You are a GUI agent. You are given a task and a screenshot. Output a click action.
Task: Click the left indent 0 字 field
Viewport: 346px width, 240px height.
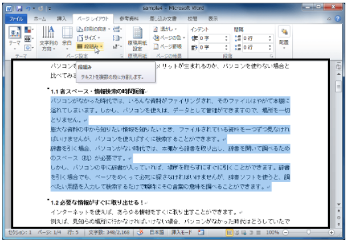point(211,39)
